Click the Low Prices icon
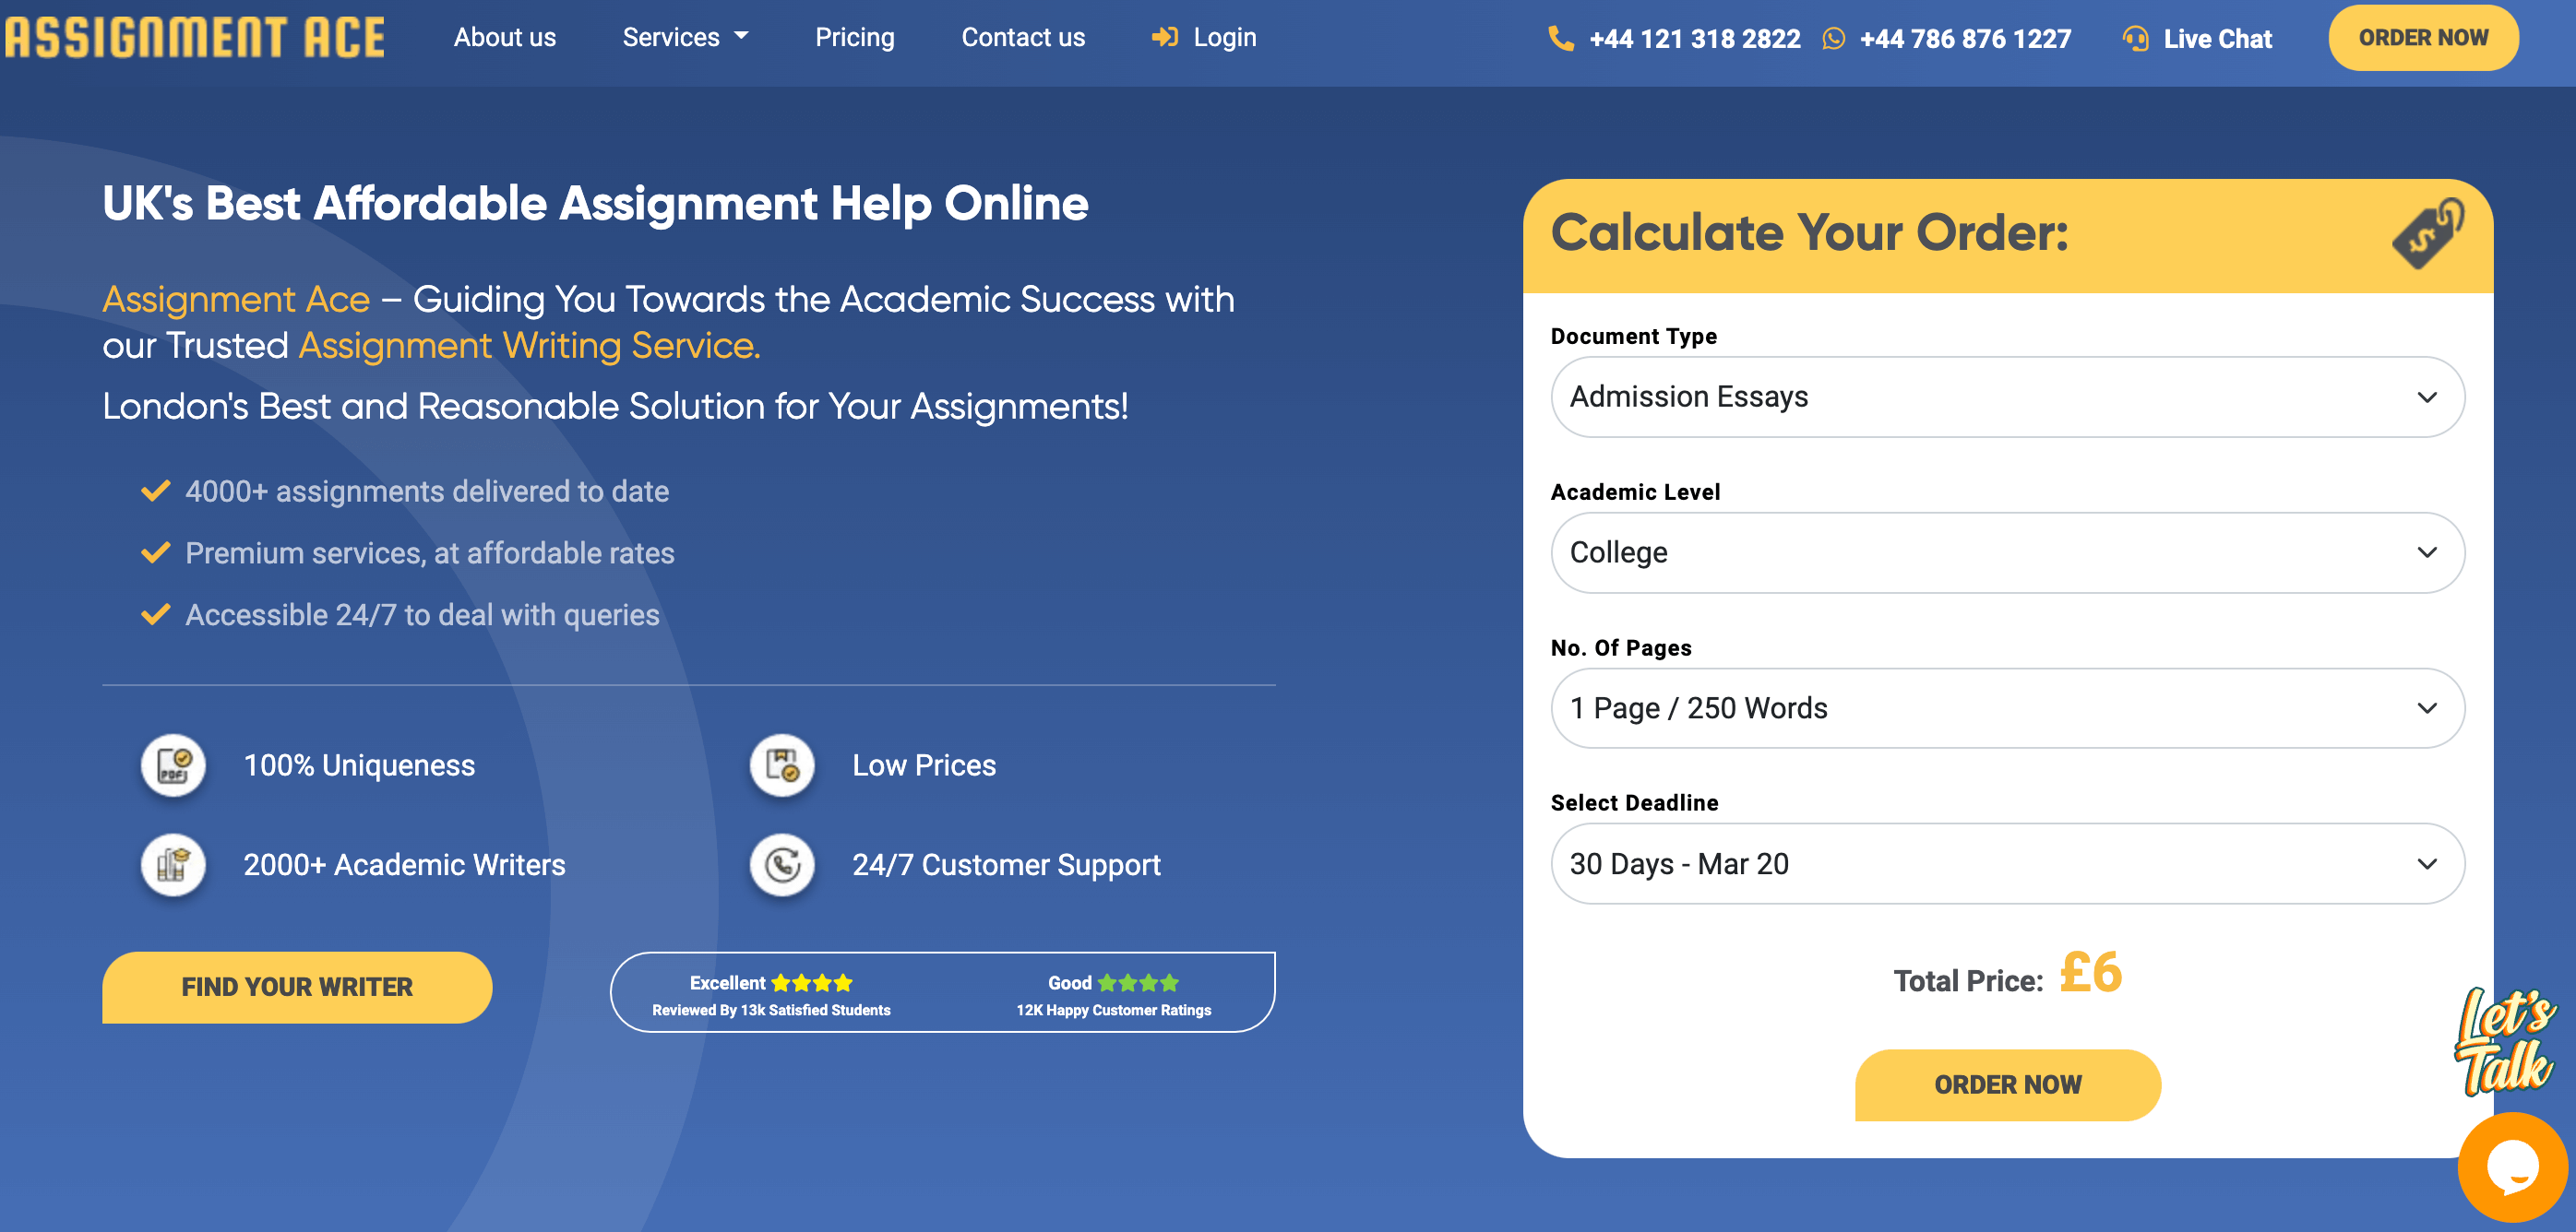The width and height of the screenshot is (2576, 1232). [x=782, y=765]
